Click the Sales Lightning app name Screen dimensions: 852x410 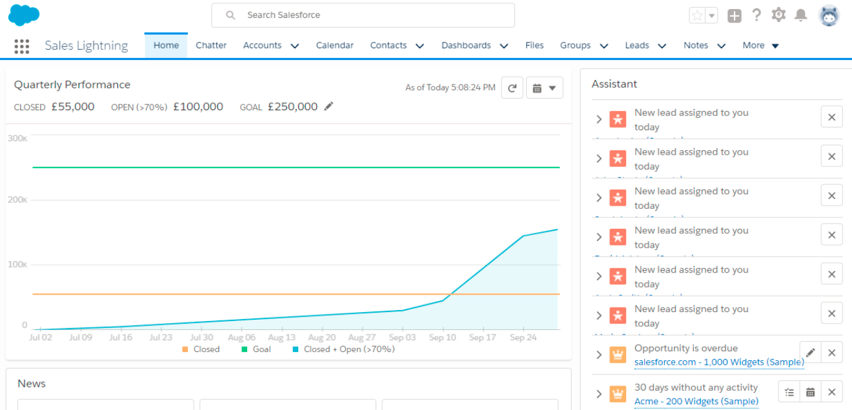[86, 46]
